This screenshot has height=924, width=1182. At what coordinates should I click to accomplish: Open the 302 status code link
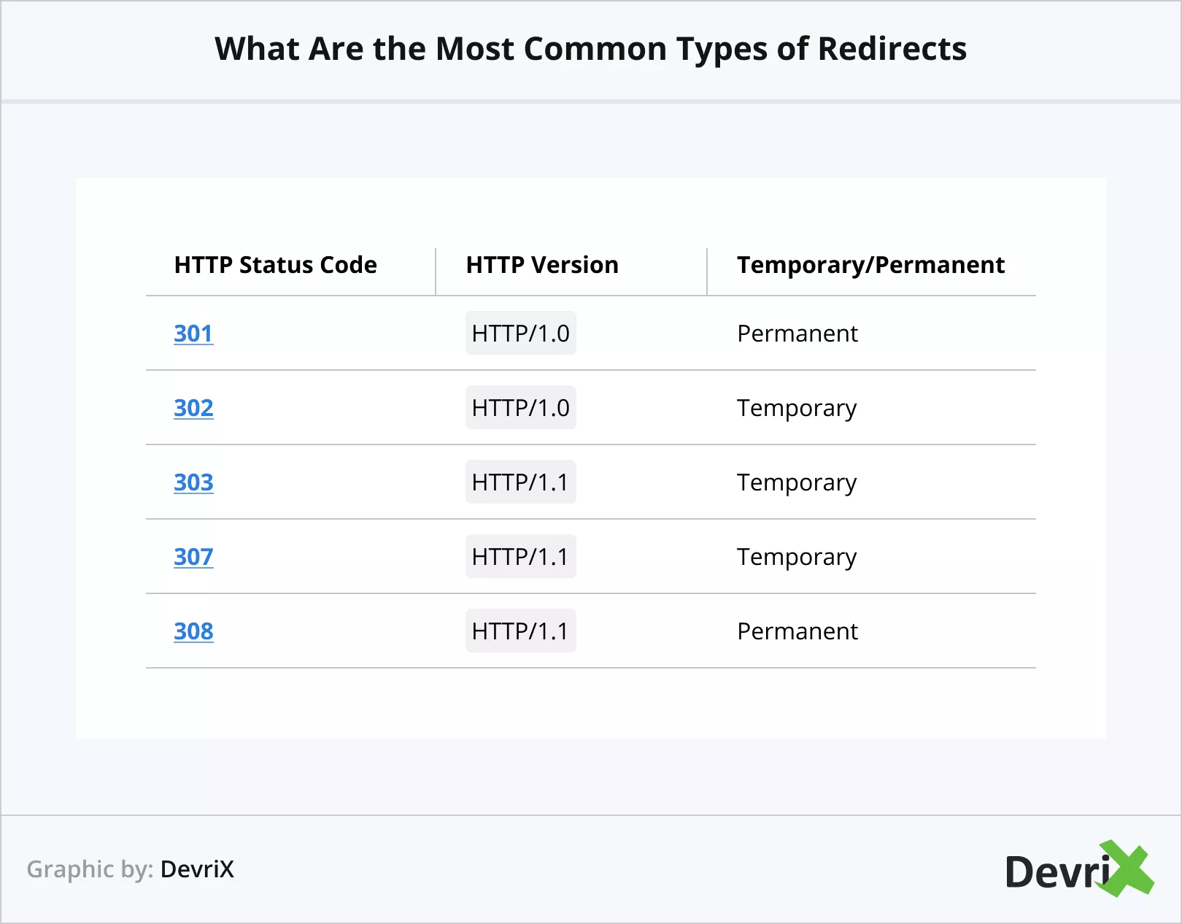(193, 408)
